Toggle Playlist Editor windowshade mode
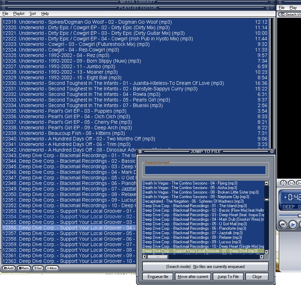301x285 pixels. click(x=268, y=8)
